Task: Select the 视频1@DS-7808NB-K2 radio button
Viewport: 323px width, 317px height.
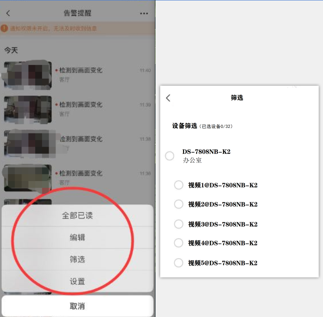Action: 179,185
